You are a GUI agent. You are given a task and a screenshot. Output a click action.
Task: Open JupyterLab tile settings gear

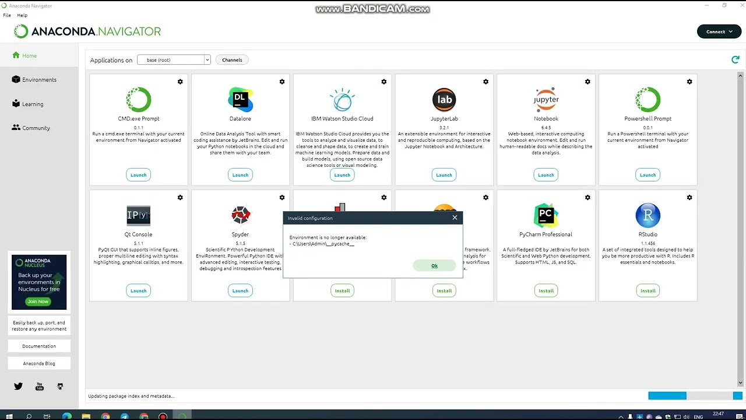(x=485, y=82)
